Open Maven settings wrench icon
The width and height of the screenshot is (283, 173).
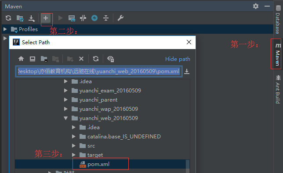pos(120,18)
